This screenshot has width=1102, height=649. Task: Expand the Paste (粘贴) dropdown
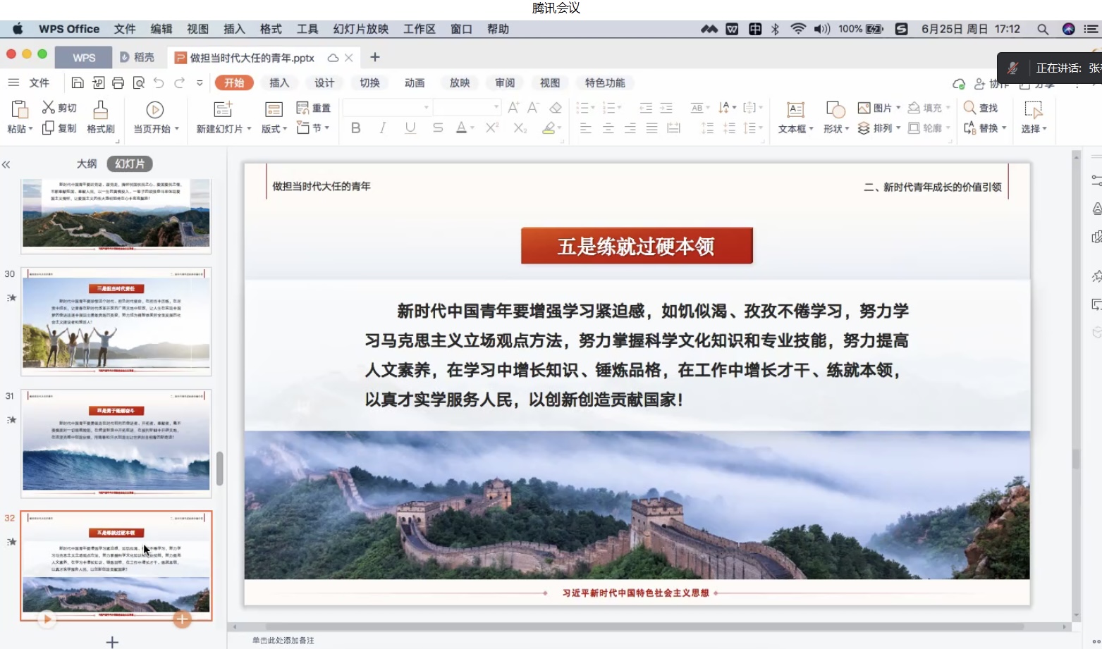pos(30,129)
